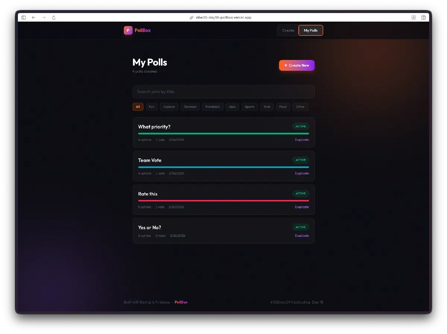The image size is (447, 334).
Task: Click ACTIVE badge on Team Vote
Action: [x=301, y=160]
